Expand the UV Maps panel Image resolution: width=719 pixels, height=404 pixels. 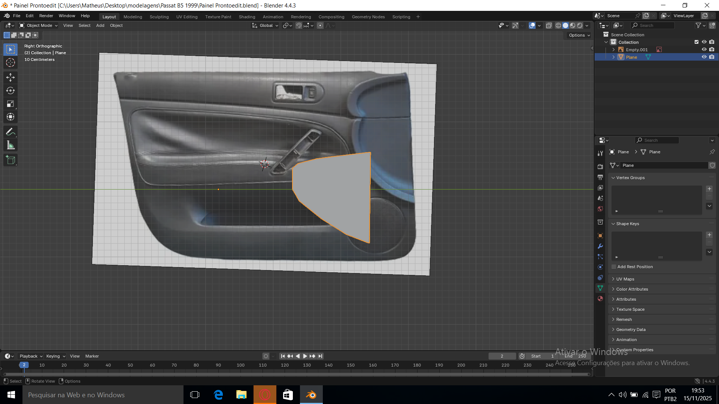pyautogui.click(x=625, y=279)
